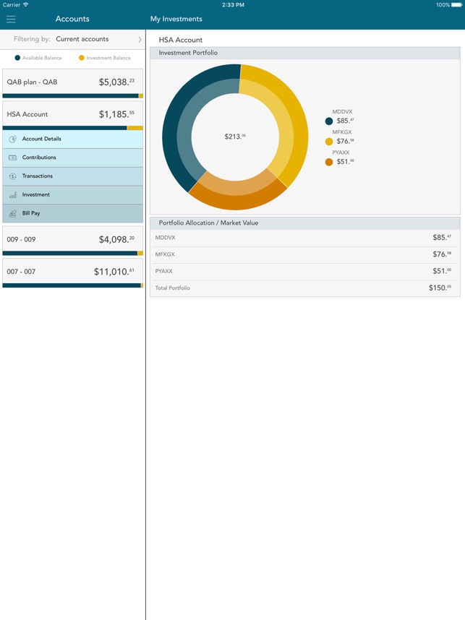The height and width of the screenshot is (620, 465).
Task: Click the QAB plan balance bar
Action: point(73,95)
